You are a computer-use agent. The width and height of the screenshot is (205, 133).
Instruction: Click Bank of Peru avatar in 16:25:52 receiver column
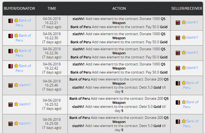[178, 102]
